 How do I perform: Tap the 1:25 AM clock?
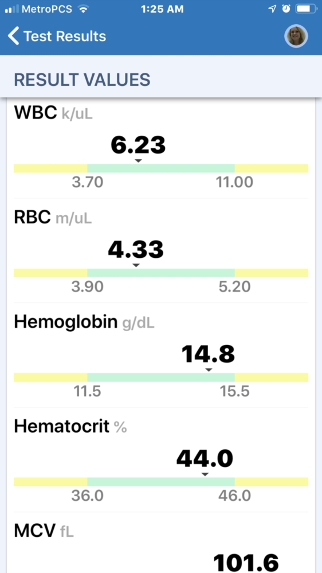point(162,9)
